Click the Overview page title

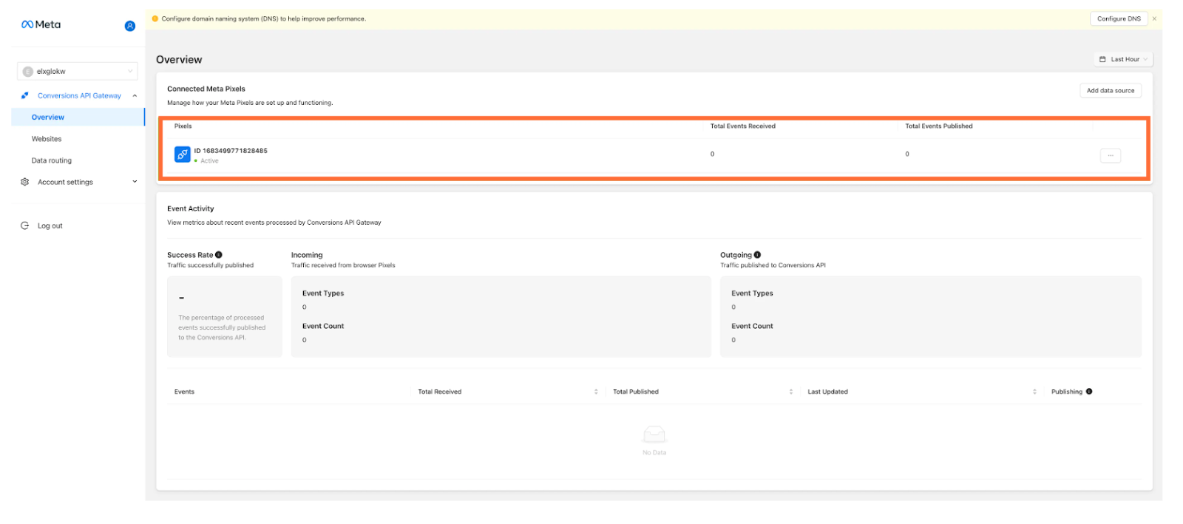(179, 59)
